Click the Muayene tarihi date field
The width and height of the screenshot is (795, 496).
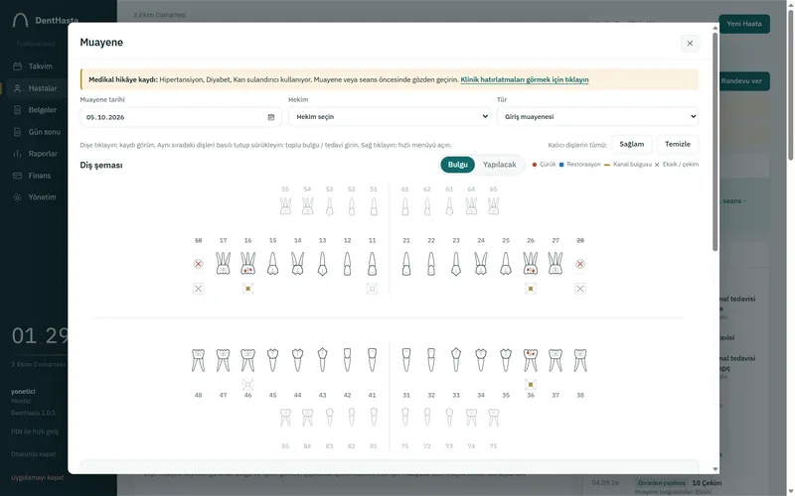[x=181, y=117]
